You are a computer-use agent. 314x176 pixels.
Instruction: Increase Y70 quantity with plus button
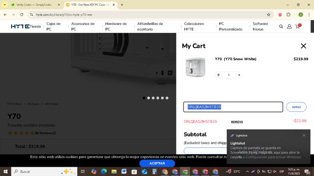coord(239,75)
